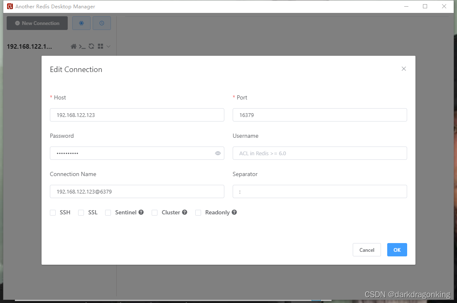Enable the SSL checkbox

(81, 212)
